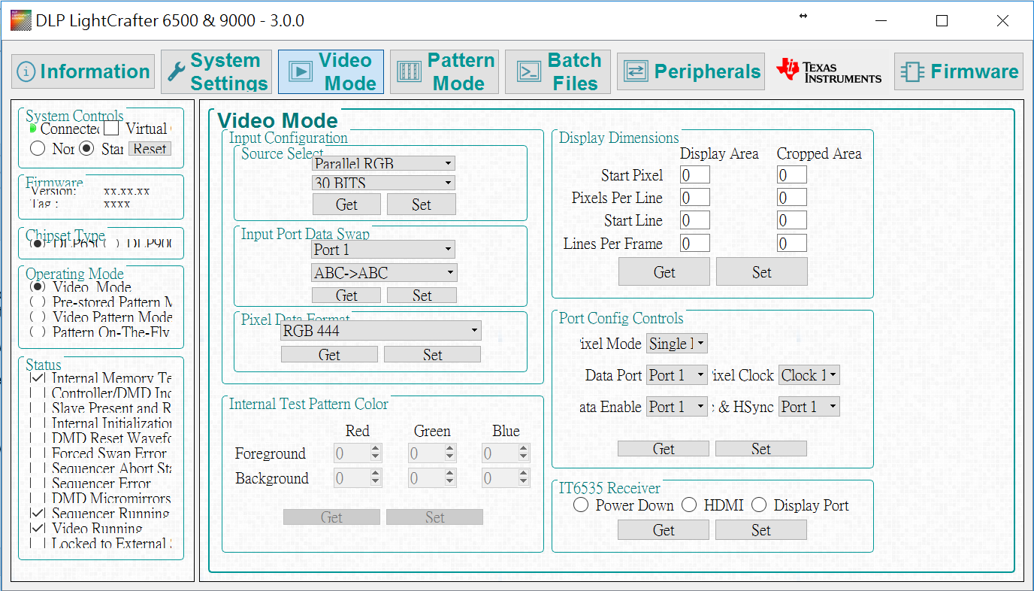Viewport: 1034px width, 591px height.
Task: Click Reset in System Controls
Action: tap(150, 149)
